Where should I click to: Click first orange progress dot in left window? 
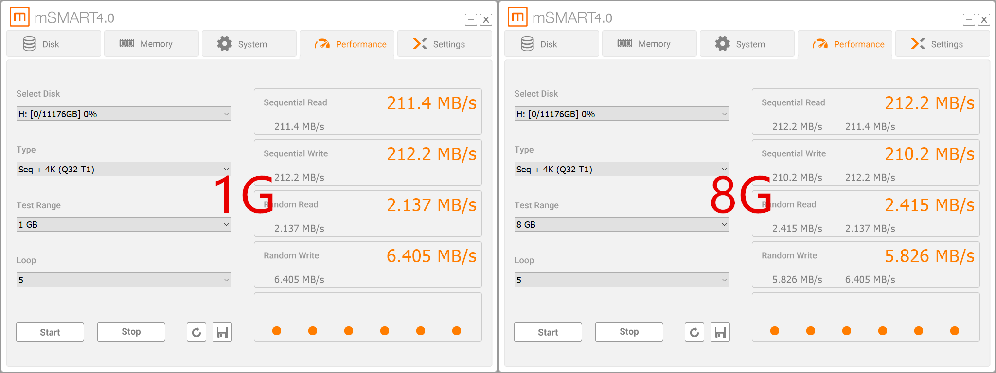(x=277, y=331)
